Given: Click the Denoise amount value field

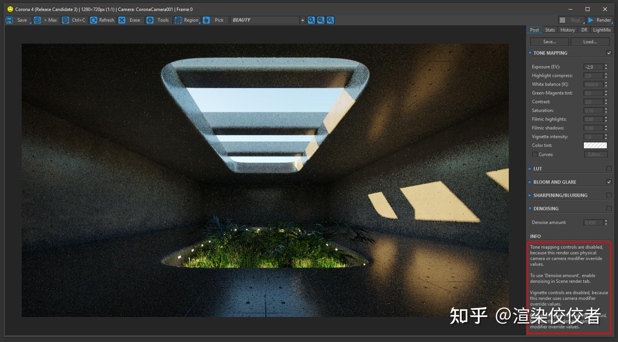Looking at the screenshot, I should tap(594, 222).
